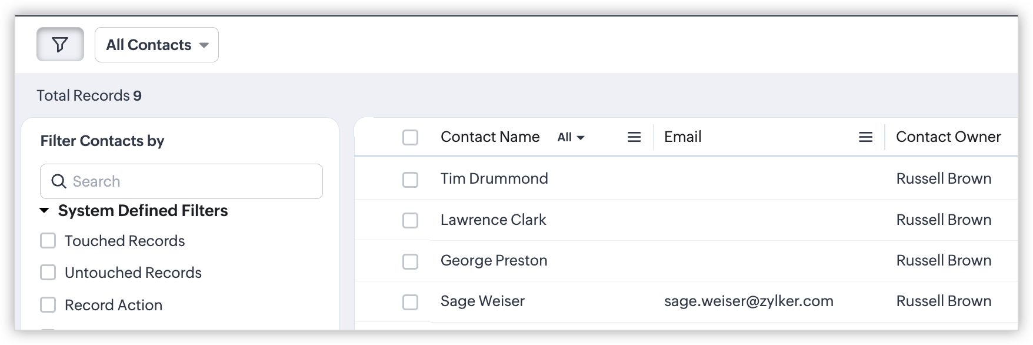This screenshot has height=345, width=1033.
Task: Collapse the System Defined Filters section
Action: [x=45, y=211]
